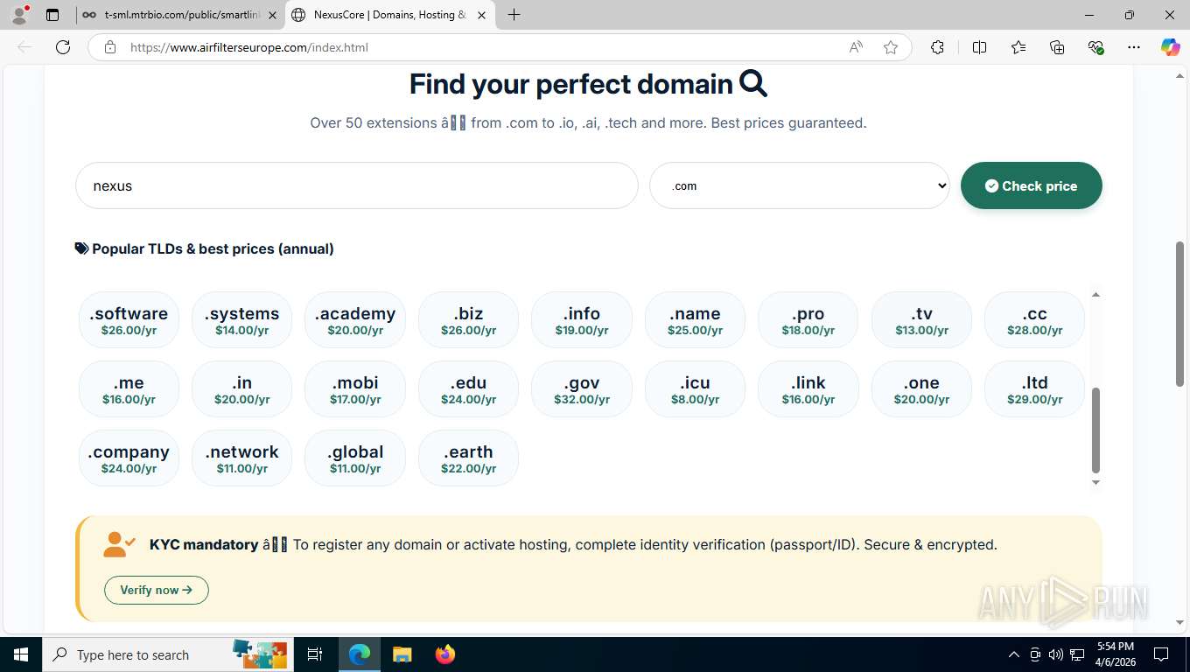Open Browser essentials heart icon

1095,47
